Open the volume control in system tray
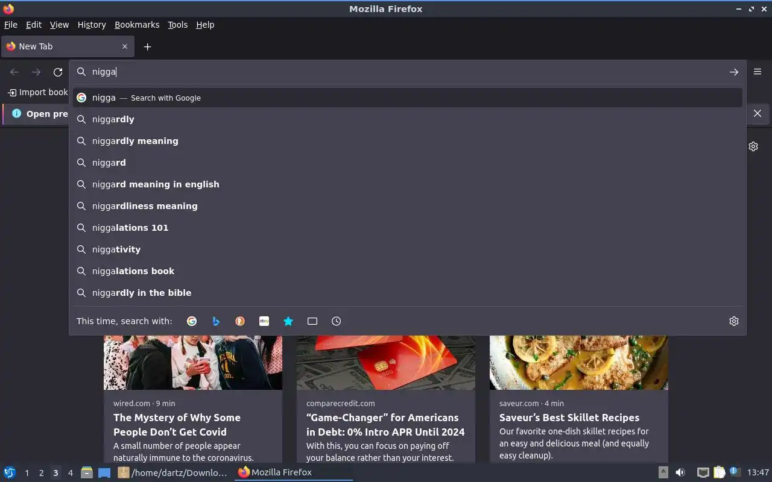Screen dimensions: 772x482 [x=680, y=472]
